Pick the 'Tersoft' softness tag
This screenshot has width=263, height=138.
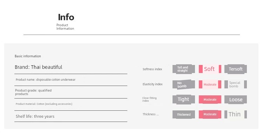coord(236,69)
